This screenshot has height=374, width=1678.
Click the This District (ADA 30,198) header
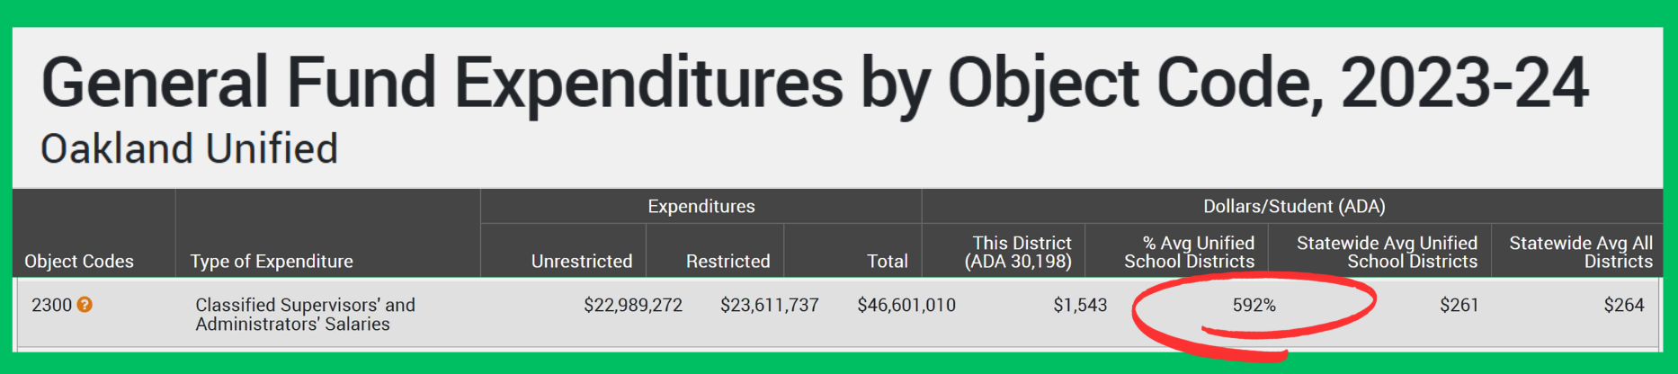point(1018,253)
